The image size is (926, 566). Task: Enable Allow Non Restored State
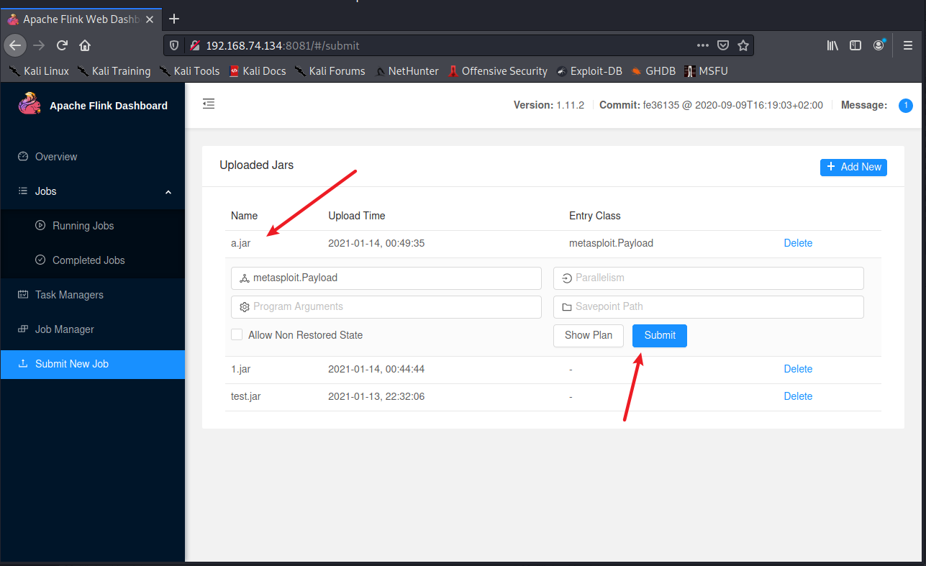point(237,334)
